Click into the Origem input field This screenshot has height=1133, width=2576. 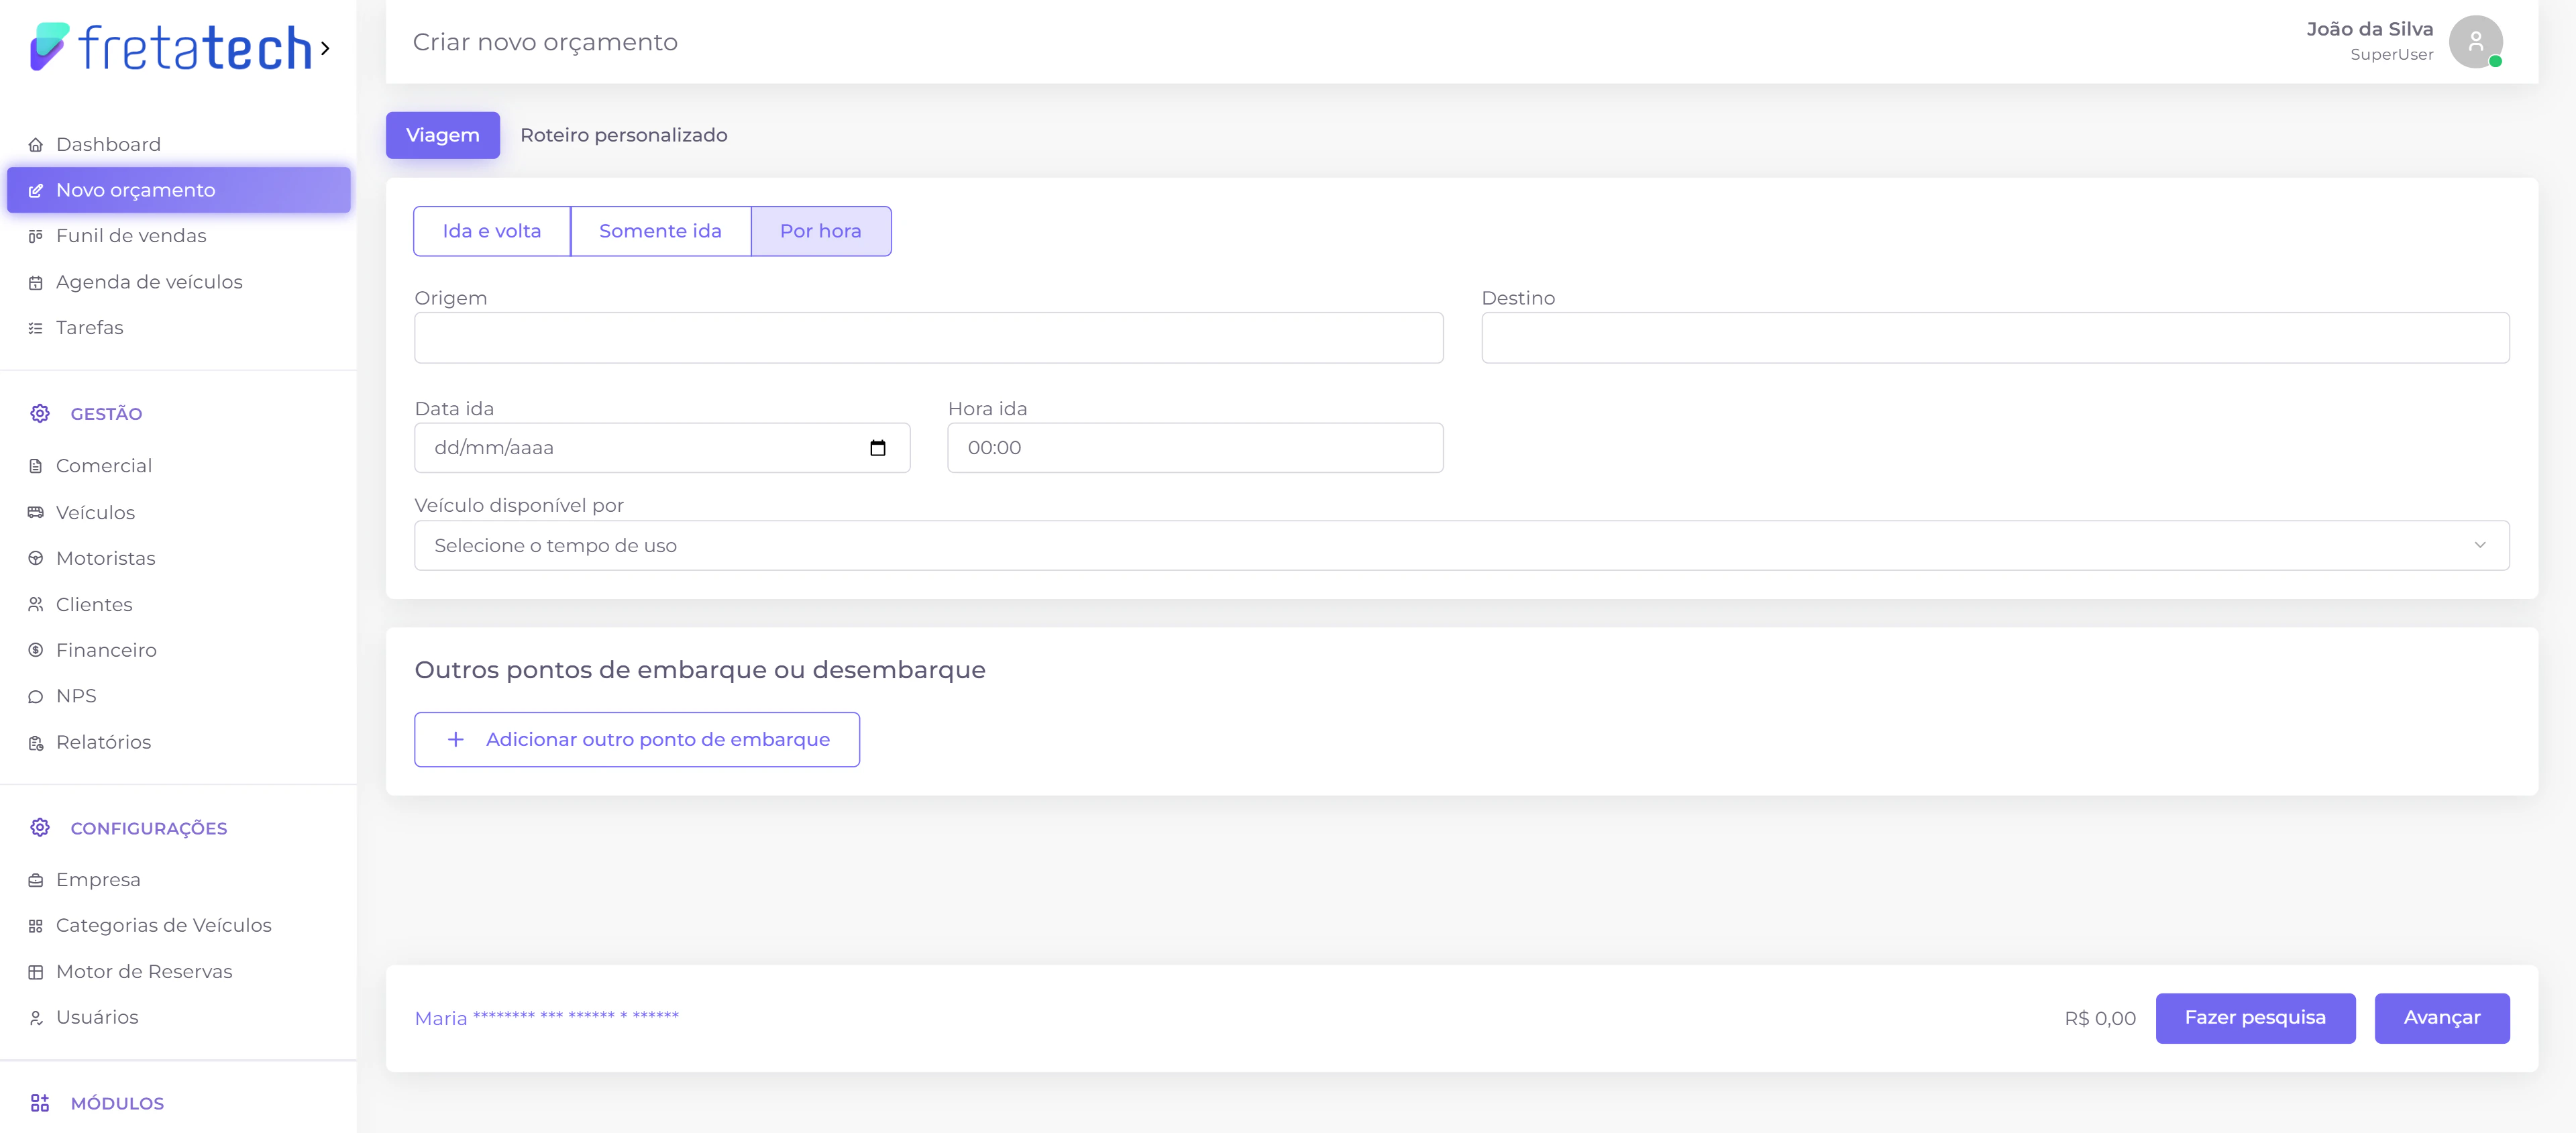(928, 338)
